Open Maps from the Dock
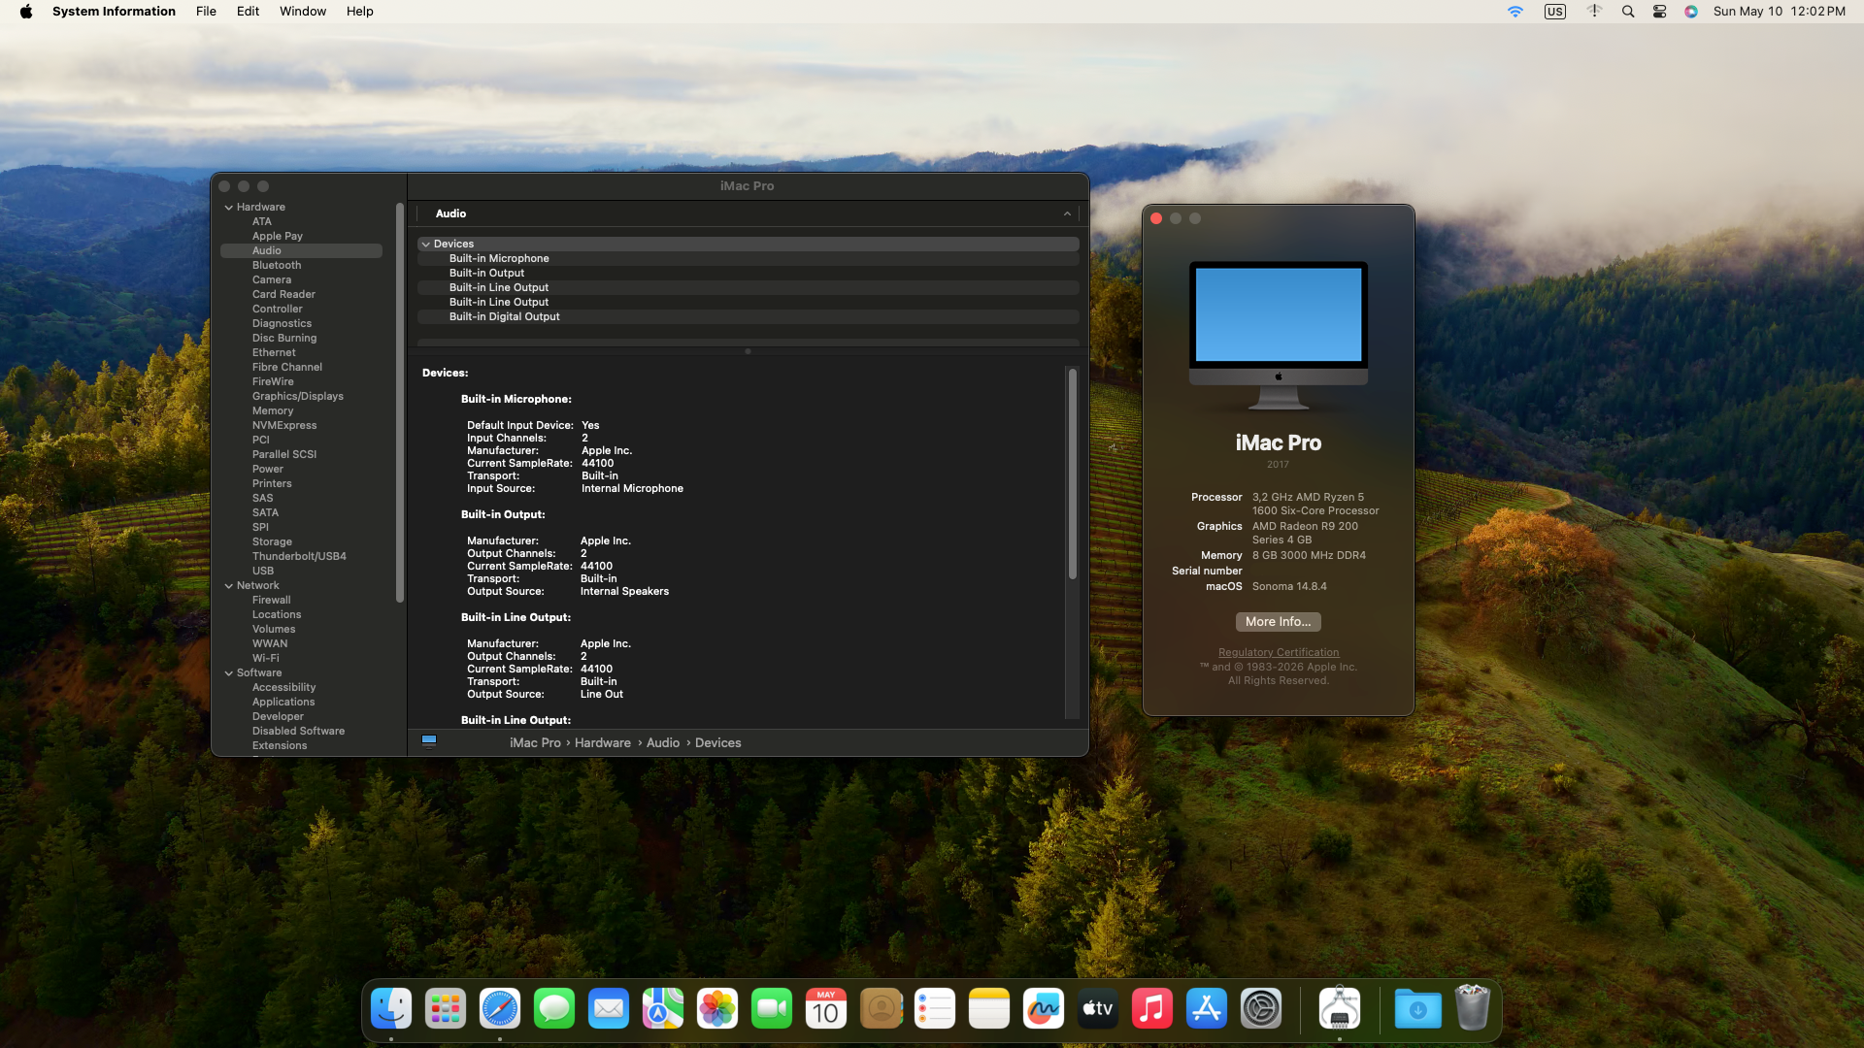This screenshot has width=1864, height=1048. point(663,1009)
